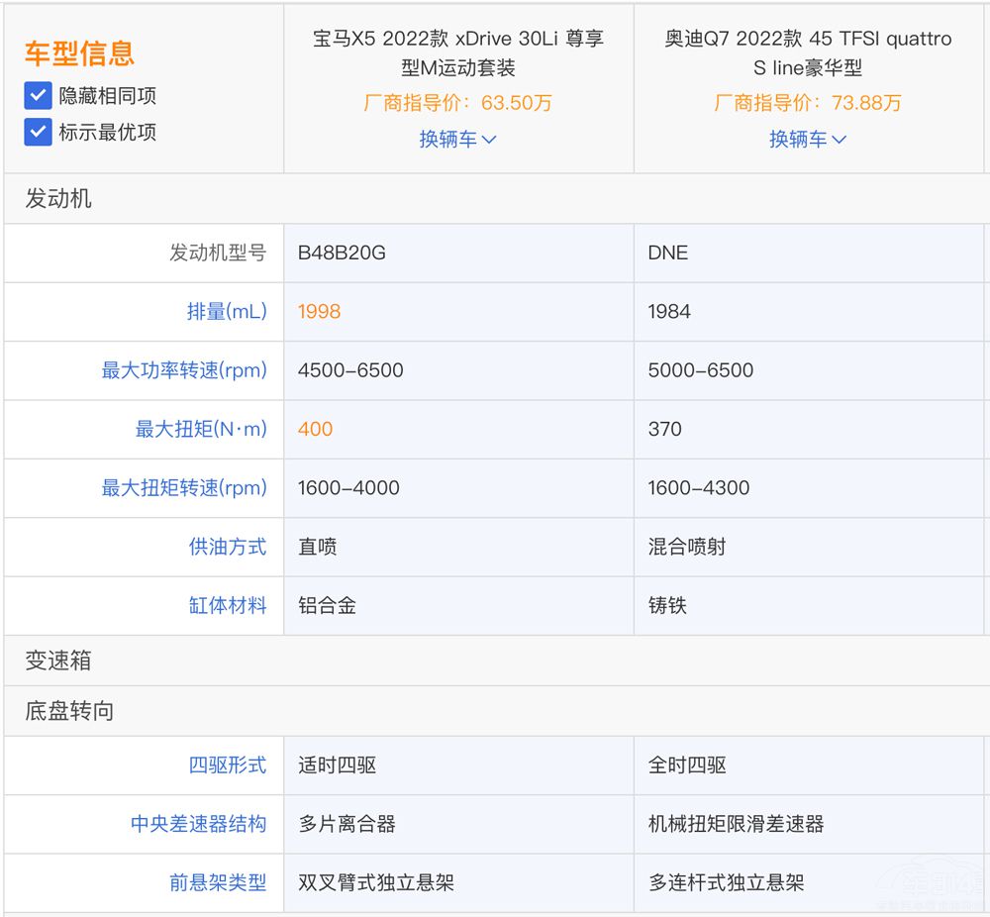The height and width of the screenshot is (917, 990).
Task: Open the 奥迪Q7 2022款 model title
Action: [808, 53]
